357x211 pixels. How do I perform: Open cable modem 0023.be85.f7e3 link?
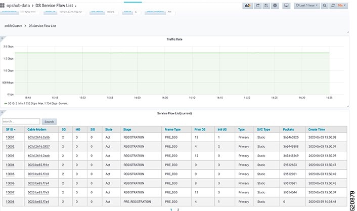point(38,192)
